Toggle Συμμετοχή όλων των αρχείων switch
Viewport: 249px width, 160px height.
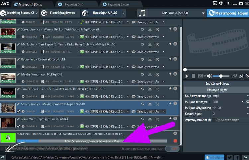click(x=172, y=149)
